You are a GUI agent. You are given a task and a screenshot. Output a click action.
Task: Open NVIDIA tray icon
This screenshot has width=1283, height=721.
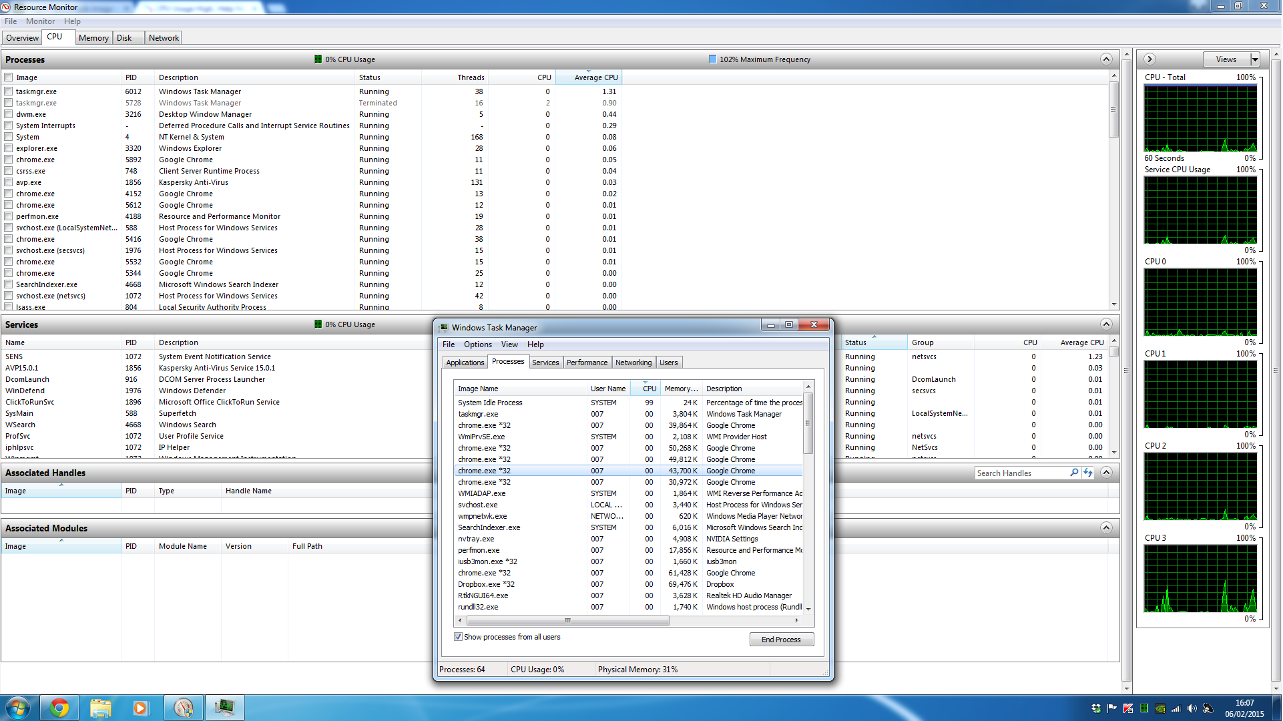[1160, 708]
